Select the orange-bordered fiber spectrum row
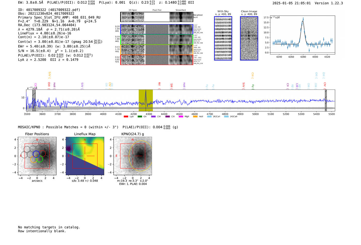The image size is (361, 245). point(157,50)
